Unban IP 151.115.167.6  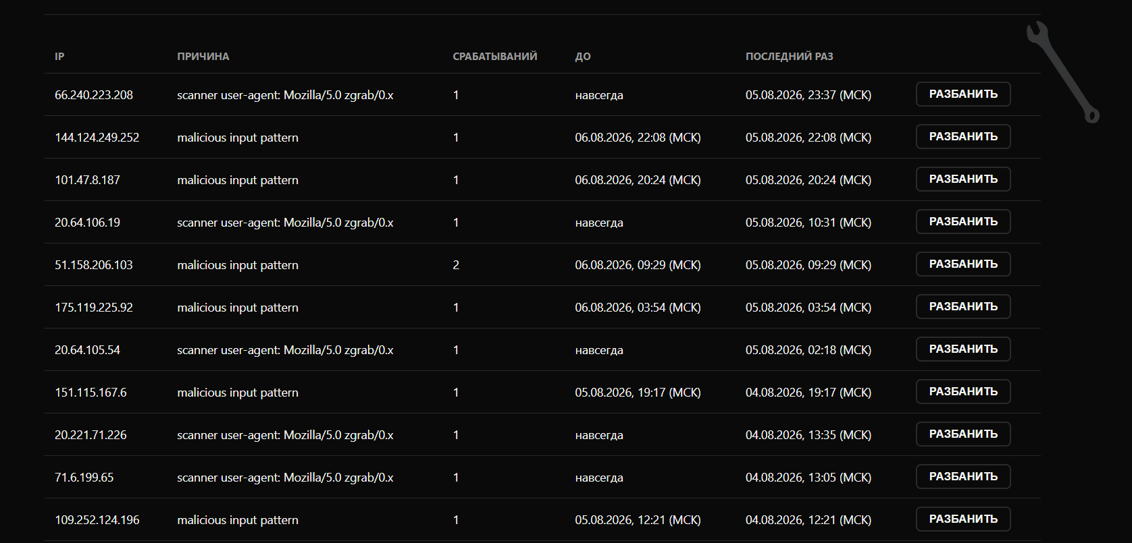click(963, 392)
